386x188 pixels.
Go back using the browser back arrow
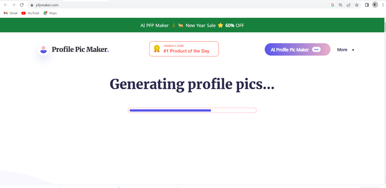[6, 5]
